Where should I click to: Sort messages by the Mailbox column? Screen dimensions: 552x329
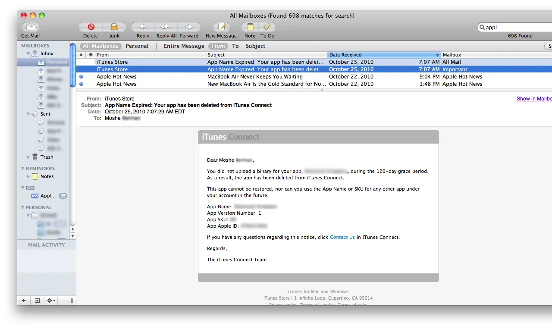[x=496, y=55]
